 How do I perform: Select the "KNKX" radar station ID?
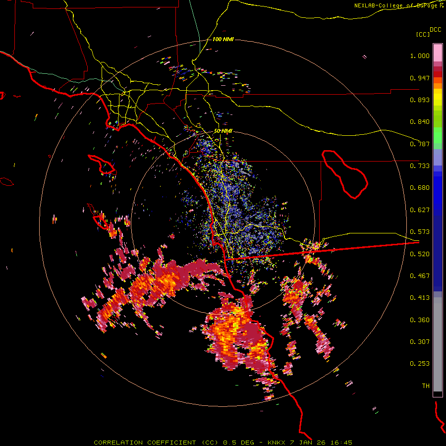pyautogui.click(x=276, y=443)
